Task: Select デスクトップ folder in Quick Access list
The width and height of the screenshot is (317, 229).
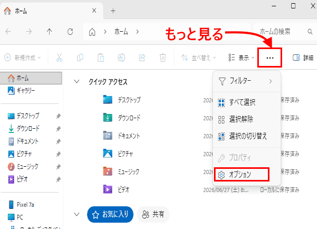Action: click(x=122, y=100)
